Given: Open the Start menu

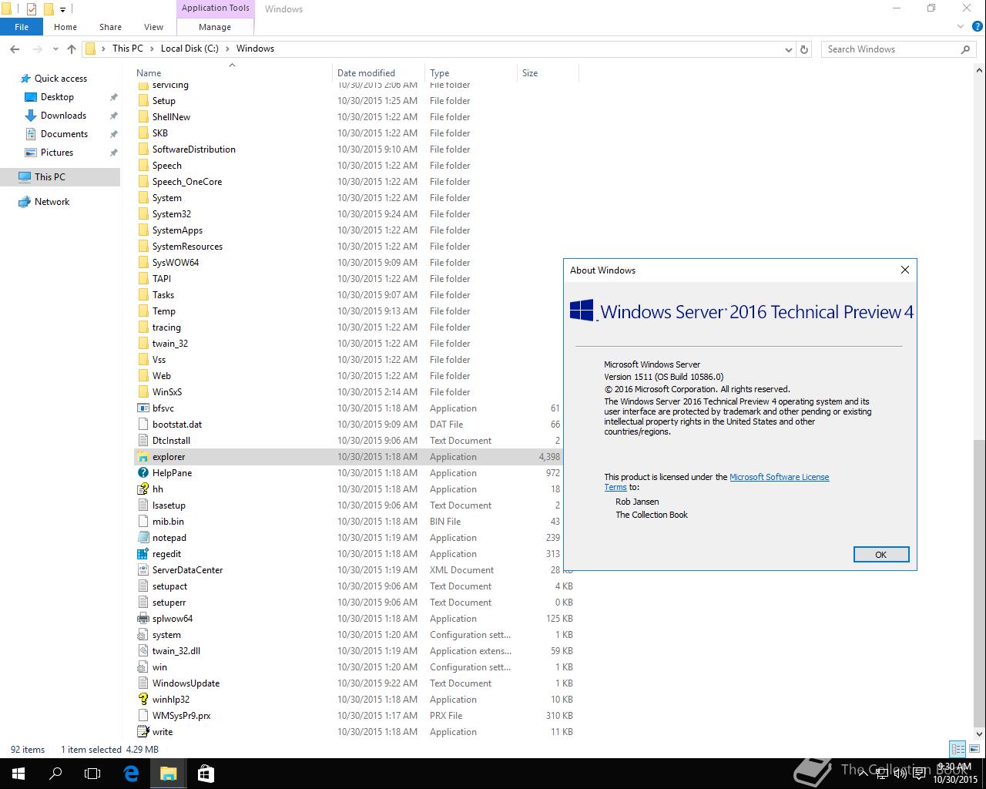Looking at the screenshot, I should (x=18, y=774).
